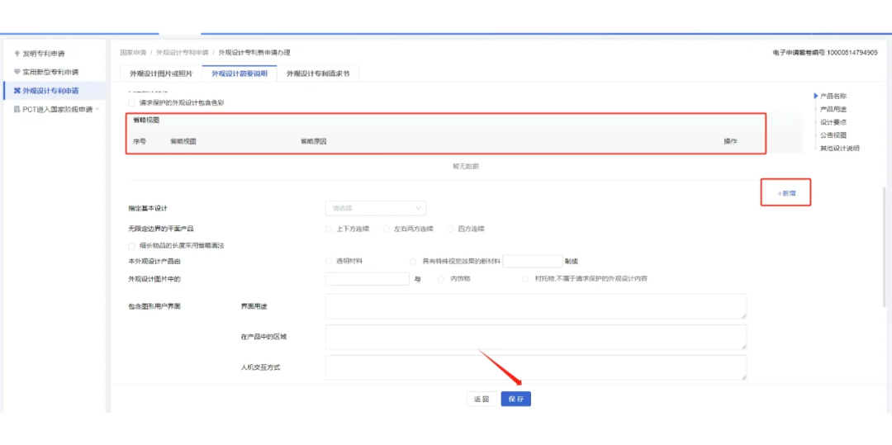
Task: Click the 界面用途 text area
Action: coord(536,306)
